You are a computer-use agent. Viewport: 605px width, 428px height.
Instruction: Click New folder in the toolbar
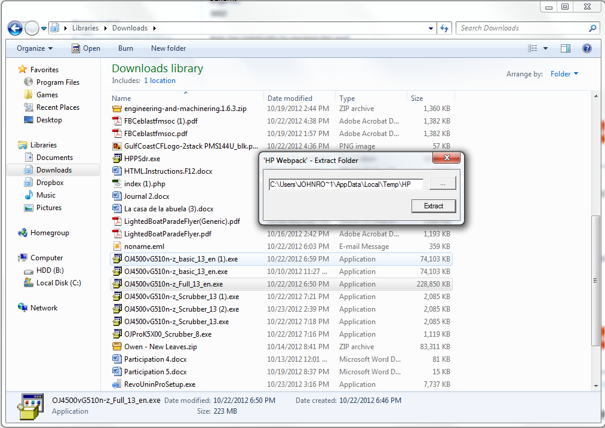click(168, 48)
